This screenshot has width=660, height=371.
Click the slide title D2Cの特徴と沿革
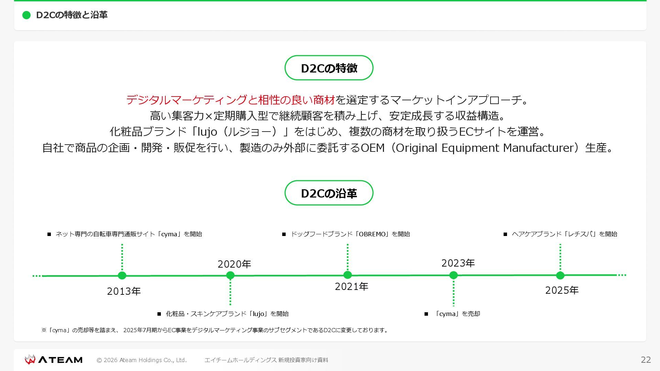pos(72,15)
